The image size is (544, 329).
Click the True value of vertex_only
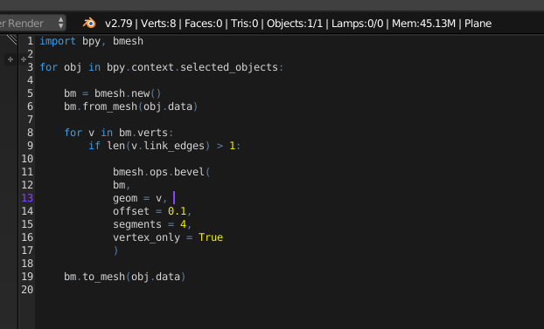[x=211, y=237]
